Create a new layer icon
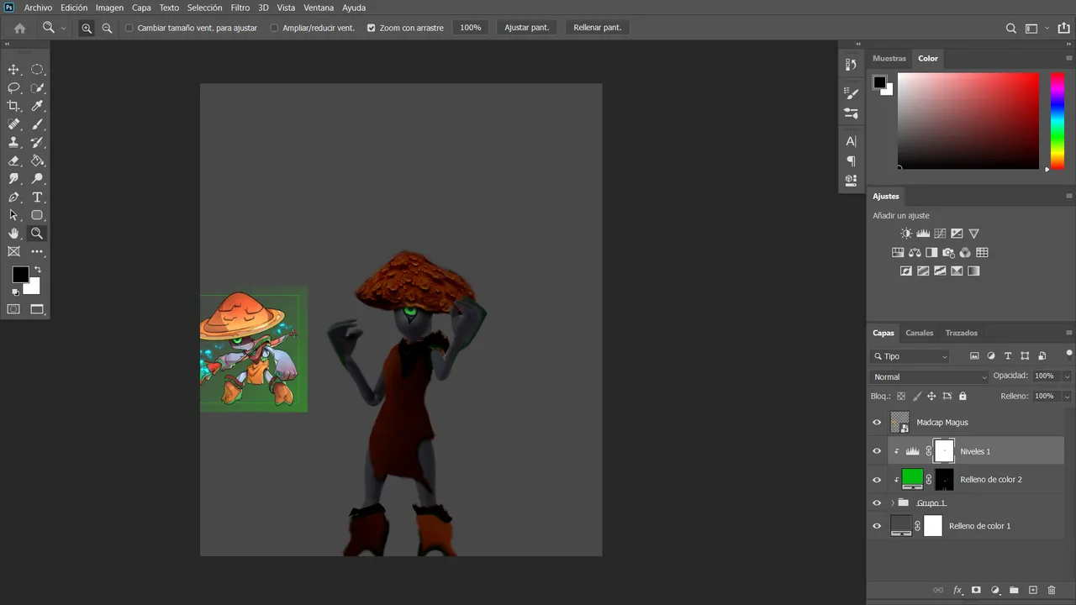 pos(1033,591)
